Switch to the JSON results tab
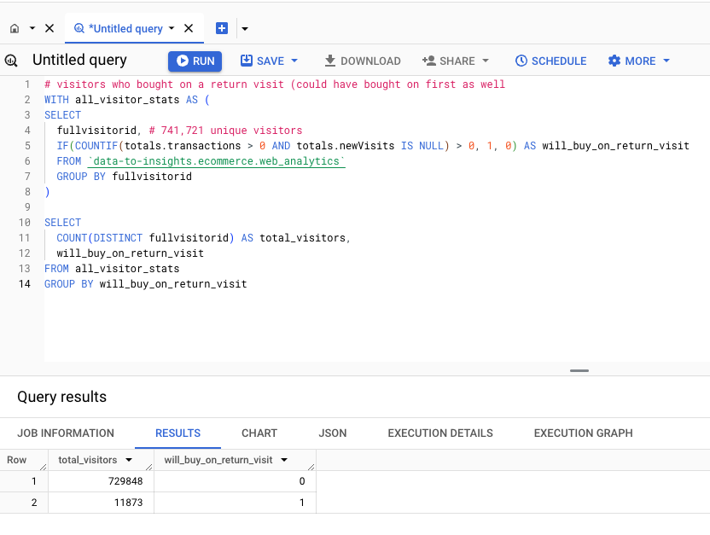 pos(332,433)
